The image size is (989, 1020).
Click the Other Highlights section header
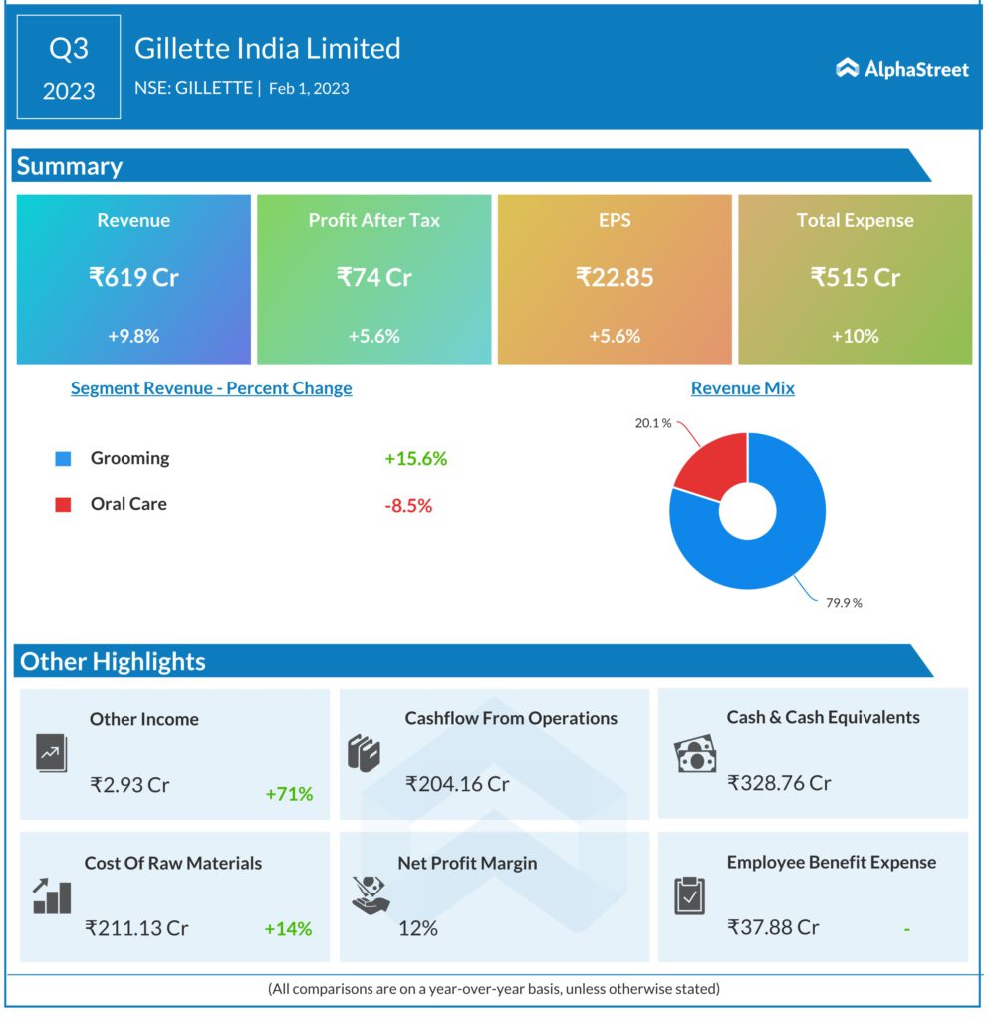[x=113, y=661]
